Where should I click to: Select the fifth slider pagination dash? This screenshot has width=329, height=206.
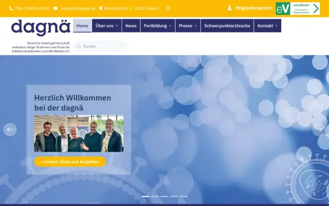(x=184, y=197)
